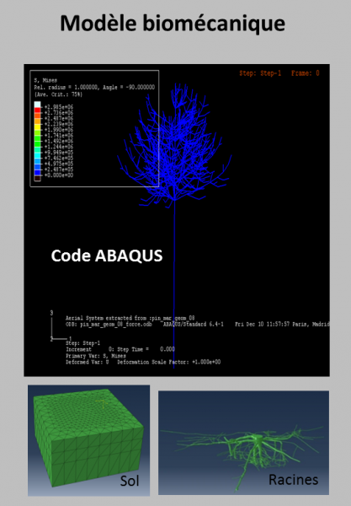Click the 'Modèle biomécanique' title
Viewport: 351px width, 506px height.
pos(173,24)
